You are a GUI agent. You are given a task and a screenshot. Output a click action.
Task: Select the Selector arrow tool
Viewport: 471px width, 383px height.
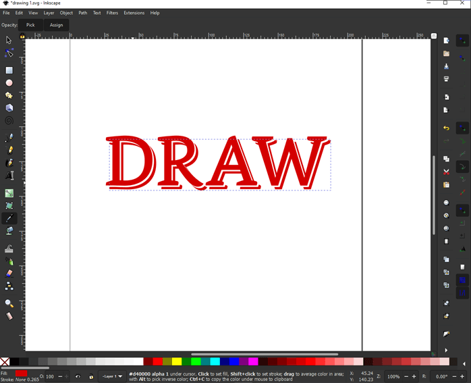tap(9, 40)
